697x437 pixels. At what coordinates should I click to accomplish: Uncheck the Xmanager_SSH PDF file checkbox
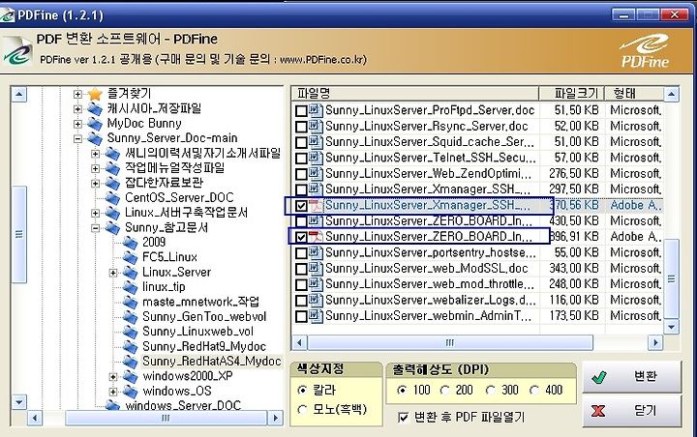point(301,206)
